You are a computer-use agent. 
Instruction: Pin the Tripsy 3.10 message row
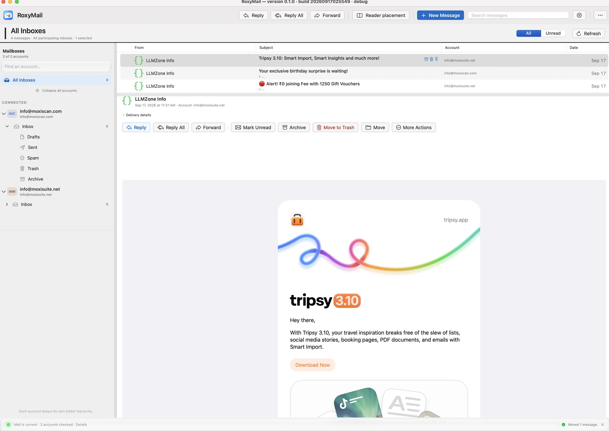click(436, 59)
